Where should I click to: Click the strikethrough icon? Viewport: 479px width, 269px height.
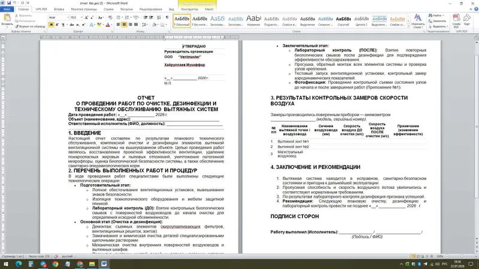pyautogui.click(x=72, y=25)
